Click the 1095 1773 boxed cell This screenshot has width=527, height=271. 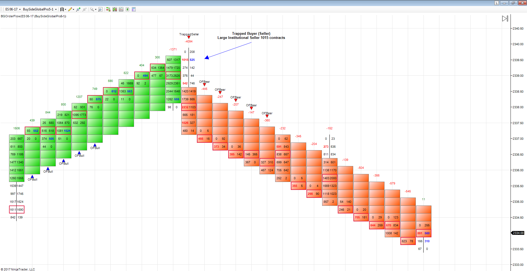pos(79,115)
